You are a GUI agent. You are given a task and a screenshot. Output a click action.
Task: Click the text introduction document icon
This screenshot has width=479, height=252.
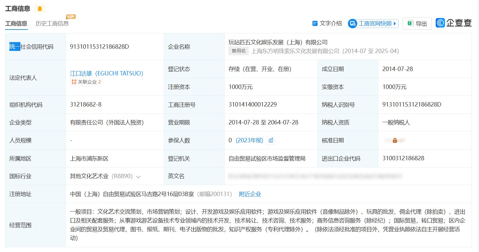[x=315, y=24]
